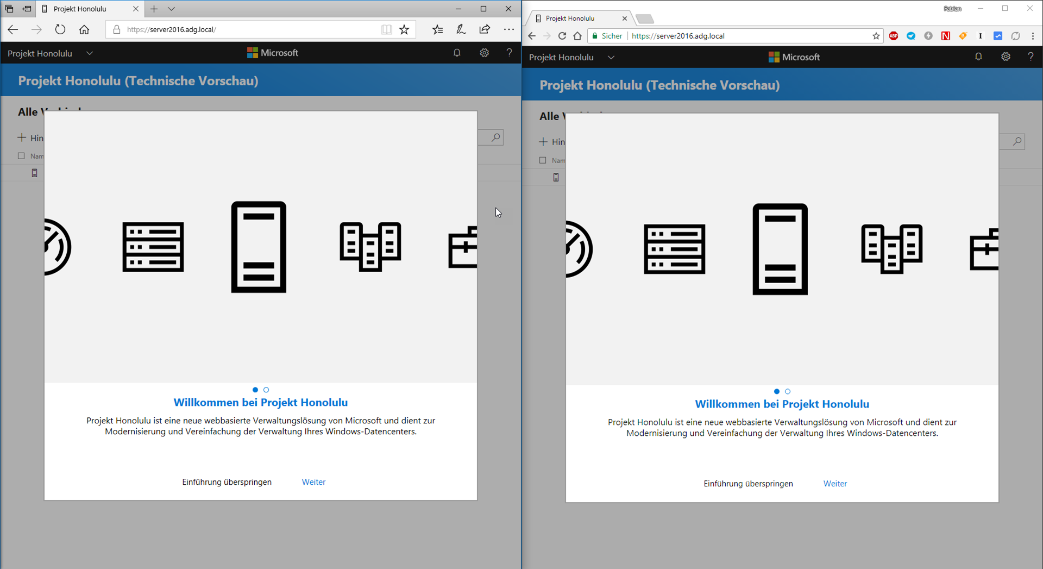The image size is (1043, 569).
Task: Click Sicher security indicator in Chrome
Action: click(607, 36)
